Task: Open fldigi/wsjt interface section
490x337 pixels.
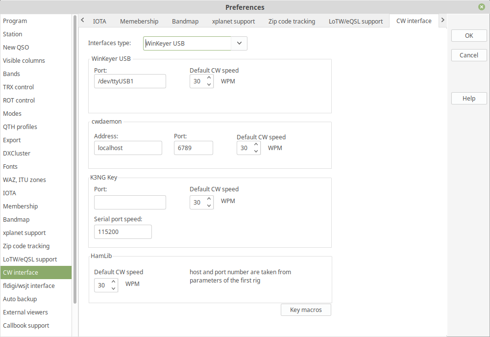Action: pos(29,286)
